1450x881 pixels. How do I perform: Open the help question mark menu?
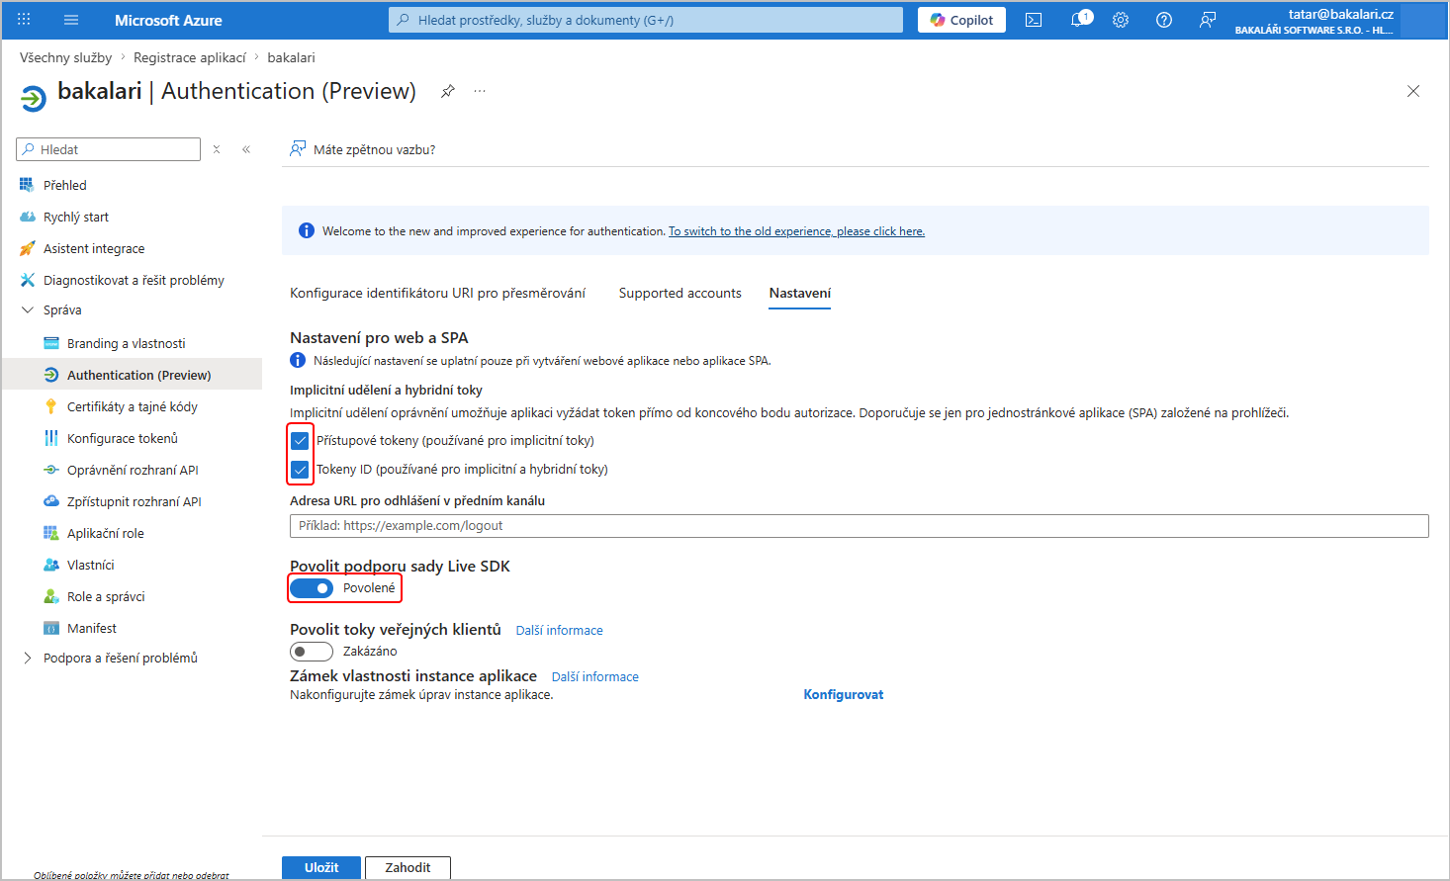pos(1164,20)
